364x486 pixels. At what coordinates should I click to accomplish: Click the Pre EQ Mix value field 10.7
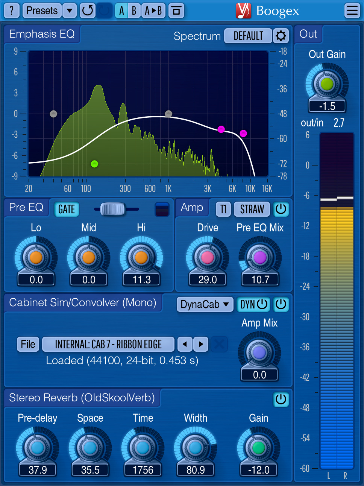coord(260,279)
